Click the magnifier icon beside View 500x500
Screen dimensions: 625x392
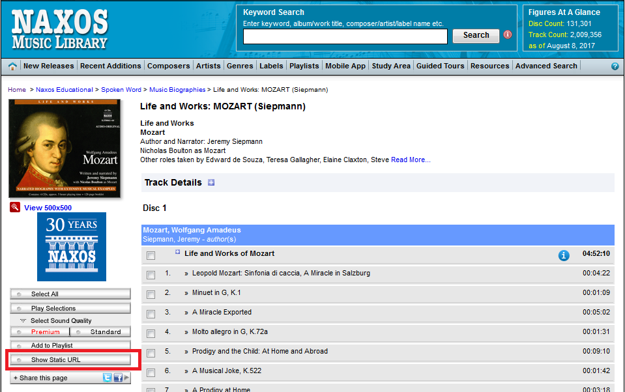tap(15, 207)
